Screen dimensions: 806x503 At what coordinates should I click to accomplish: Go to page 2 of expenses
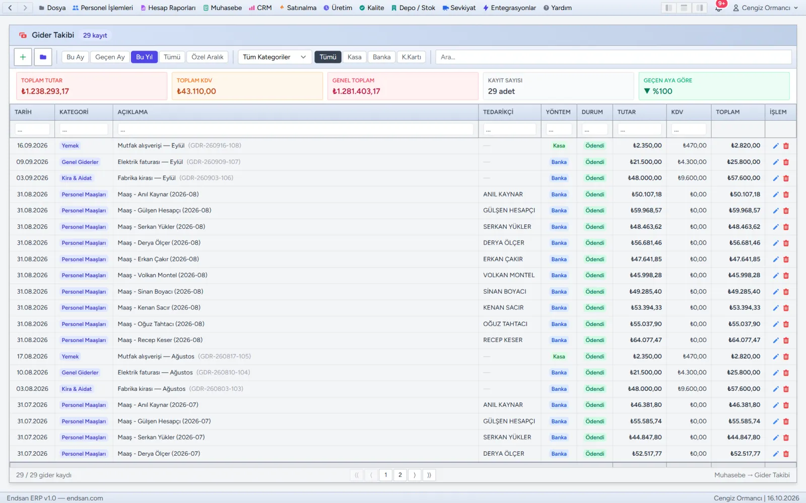[400, 475]
